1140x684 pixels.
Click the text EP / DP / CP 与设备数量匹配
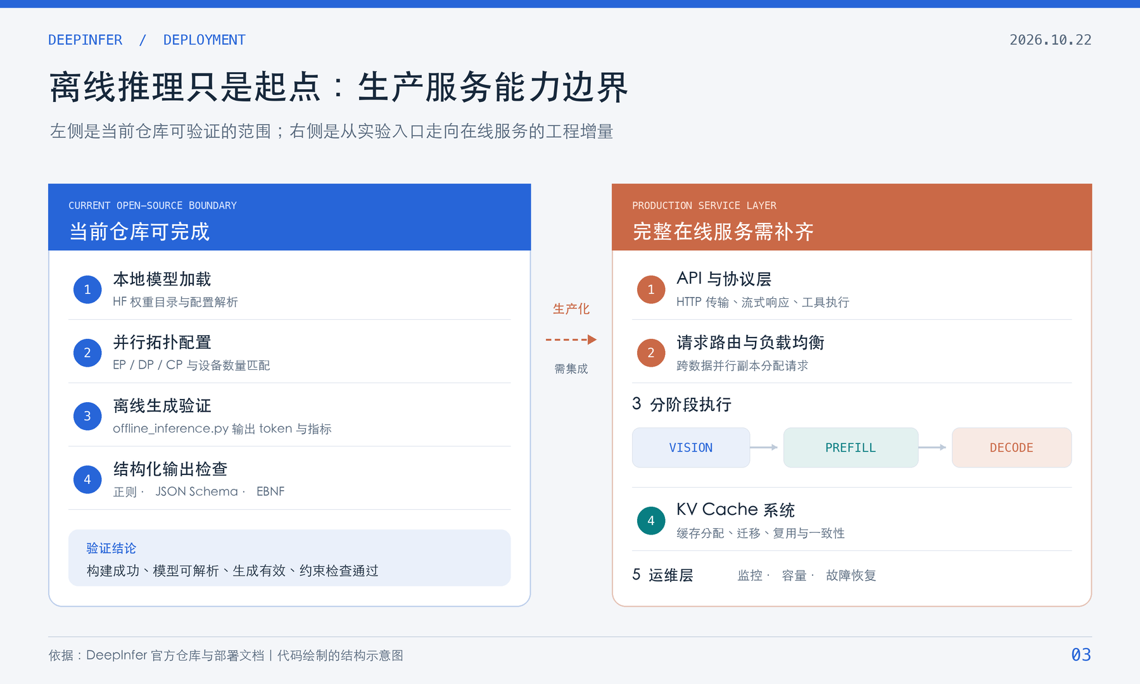click(x=191, y=365)
